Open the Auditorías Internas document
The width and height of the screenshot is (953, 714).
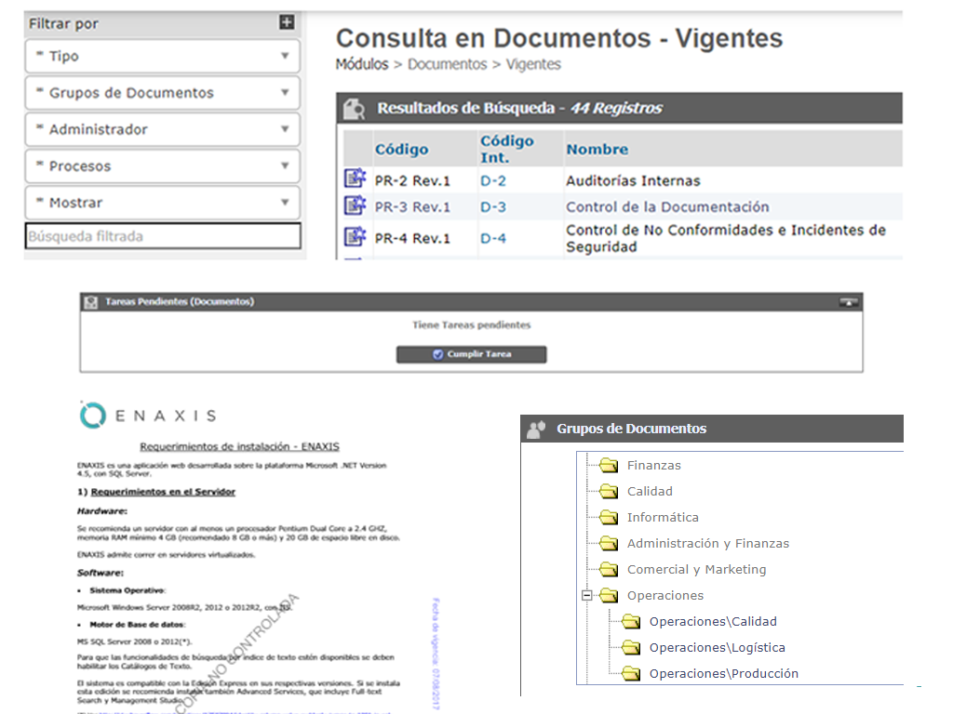point(633,181)
